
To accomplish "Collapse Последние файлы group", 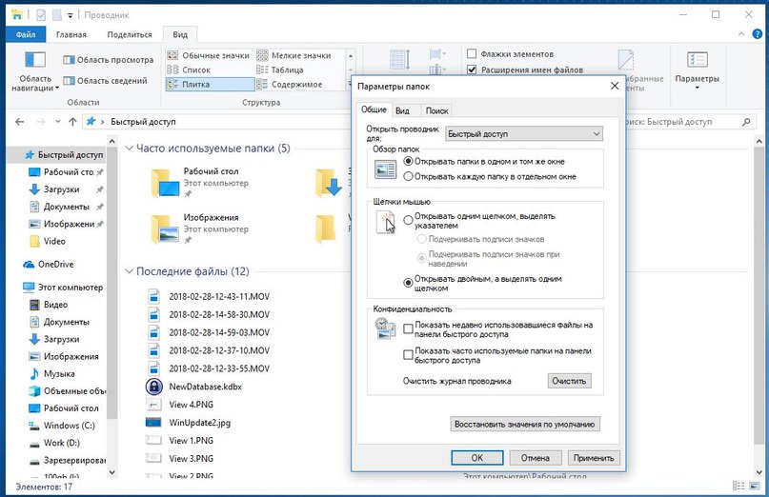I will tap(129, 271).
